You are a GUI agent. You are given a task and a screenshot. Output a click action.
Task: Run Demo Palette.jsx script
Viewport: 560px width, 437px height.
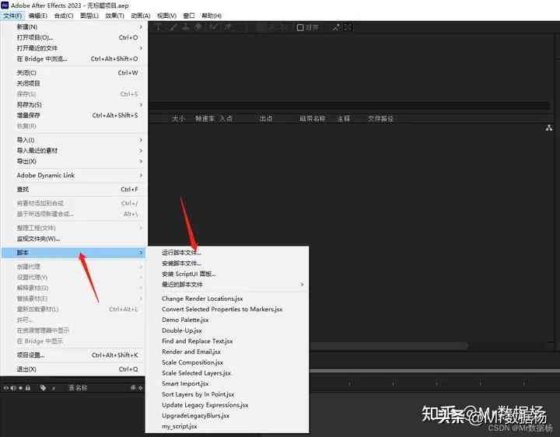point(227,320)
